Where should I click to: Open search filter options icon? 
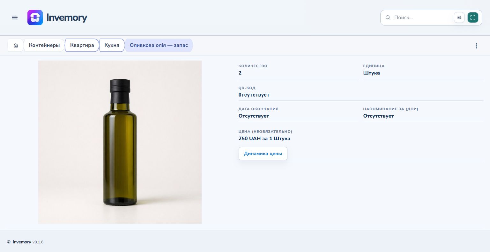459,18
